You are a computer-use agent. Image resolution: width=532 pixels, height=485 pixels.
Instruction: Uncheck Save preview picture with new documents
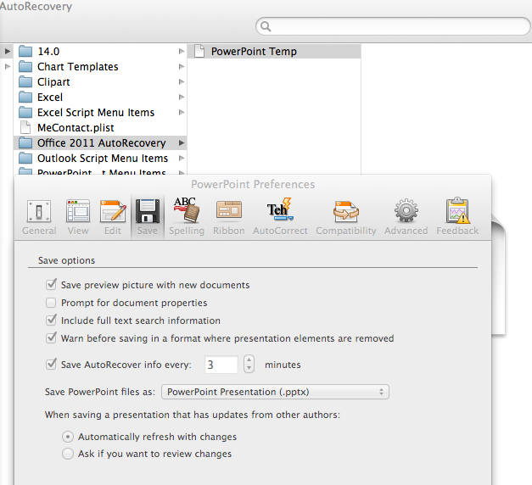coord(51,284)
